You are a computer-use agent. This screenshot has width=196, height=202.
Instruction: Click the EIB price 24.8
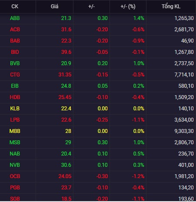[66, 86]
